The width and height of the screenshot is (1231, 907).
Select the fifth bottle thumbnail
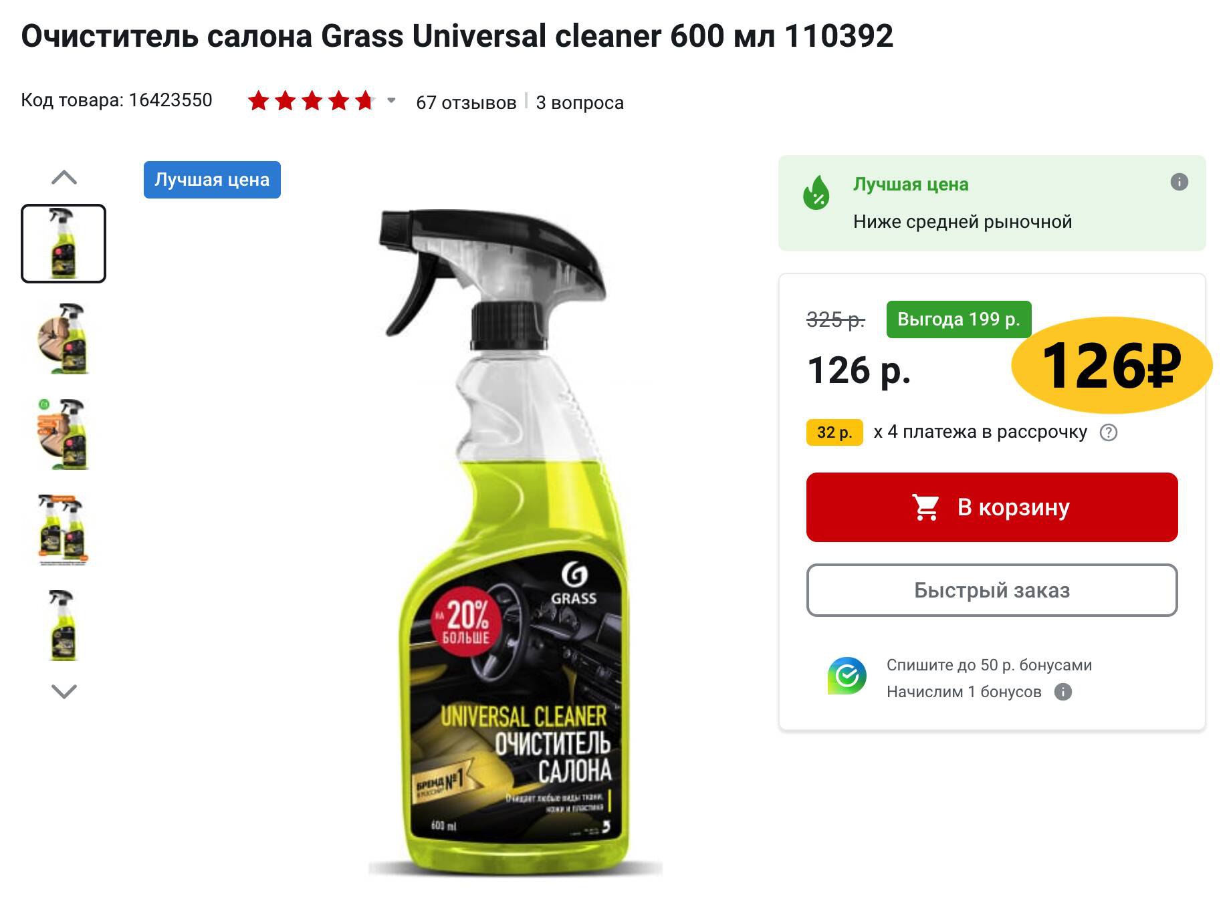64,625
